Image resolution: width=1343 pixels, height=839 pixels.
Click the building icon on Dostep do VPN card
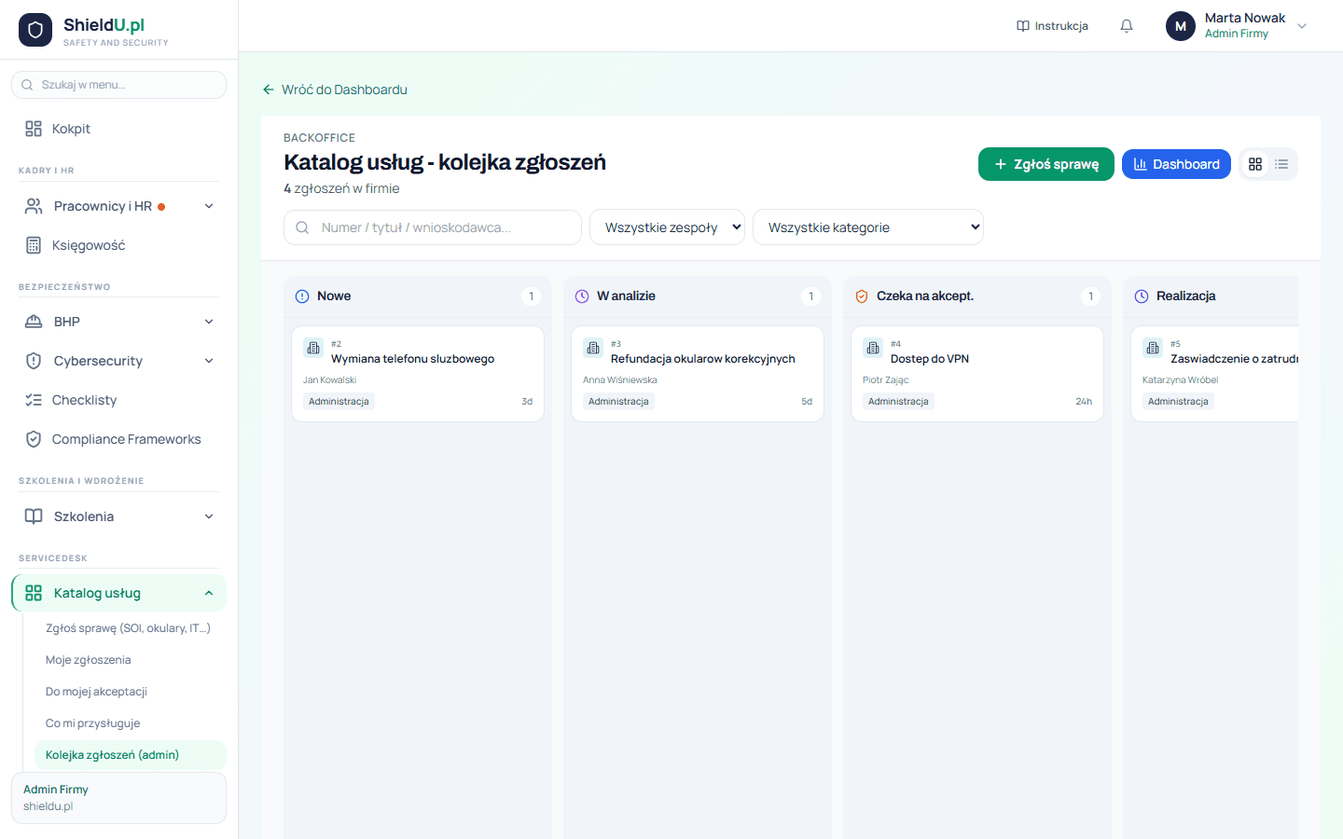(873, 348)
